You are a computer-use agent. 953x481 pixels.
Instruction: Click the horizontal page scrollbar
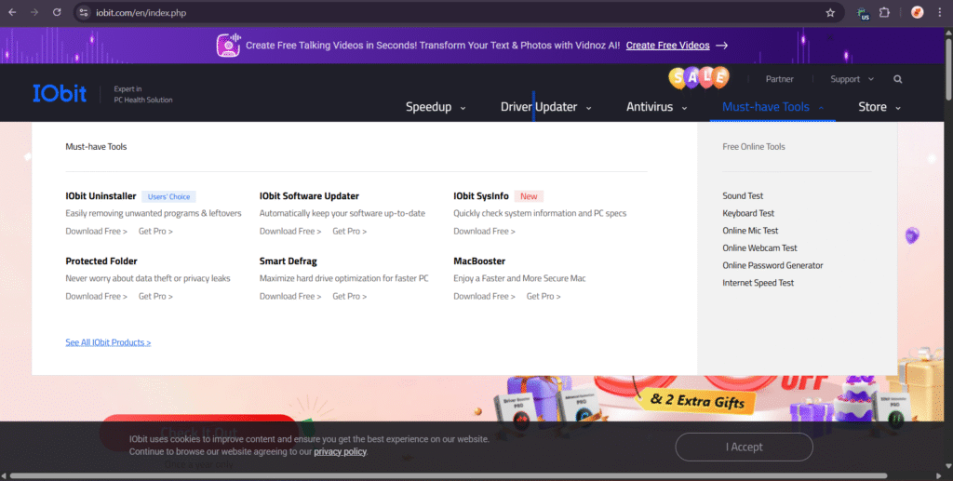coord(449,476)
